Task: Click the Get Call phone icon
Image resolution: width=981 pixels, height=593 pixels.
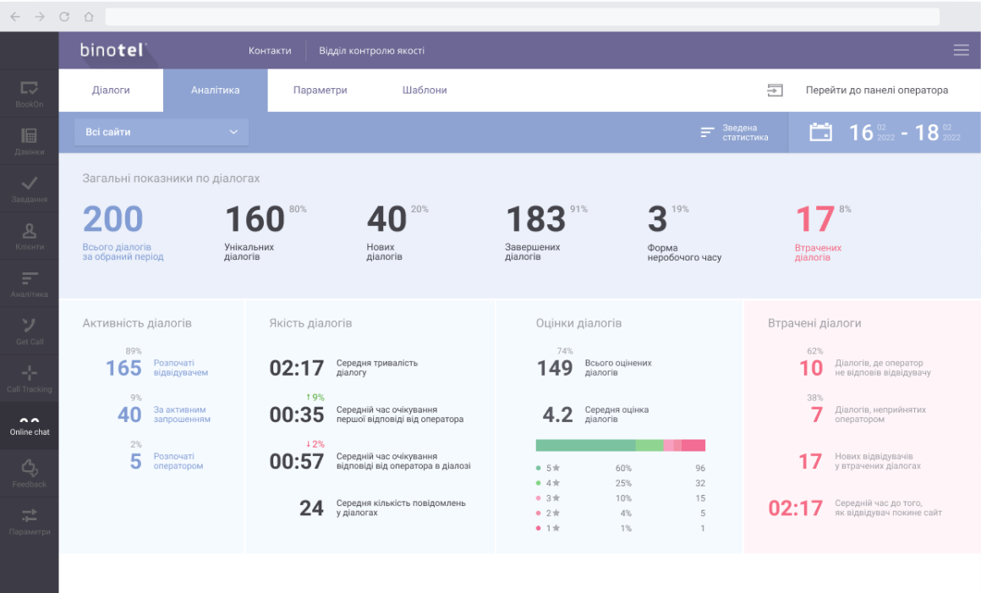Action: click(29, 326)
